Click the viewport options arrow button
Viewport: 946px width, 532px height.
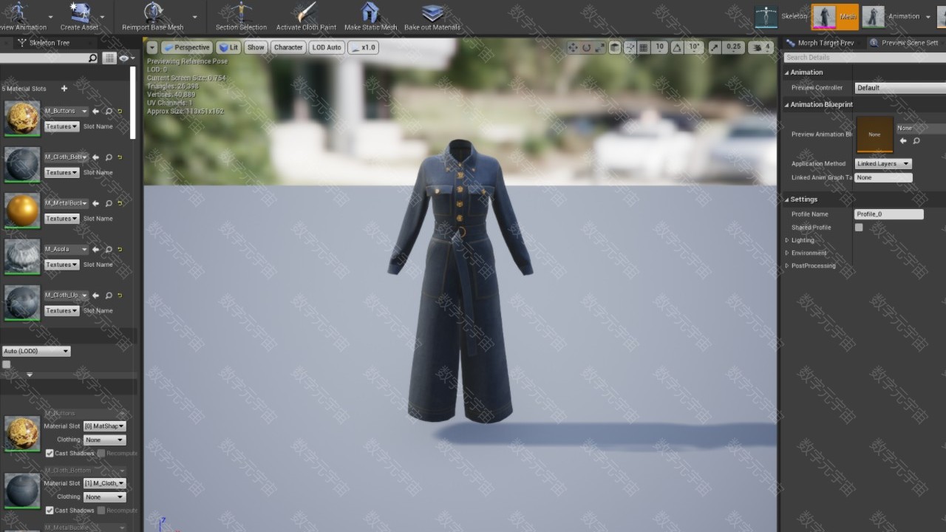coord(152,47)
